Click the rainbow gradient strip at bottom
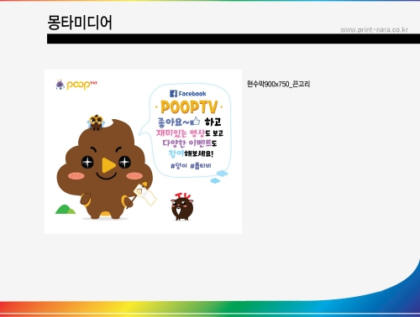Screen dimensions: 420x317 click(210, 309)
